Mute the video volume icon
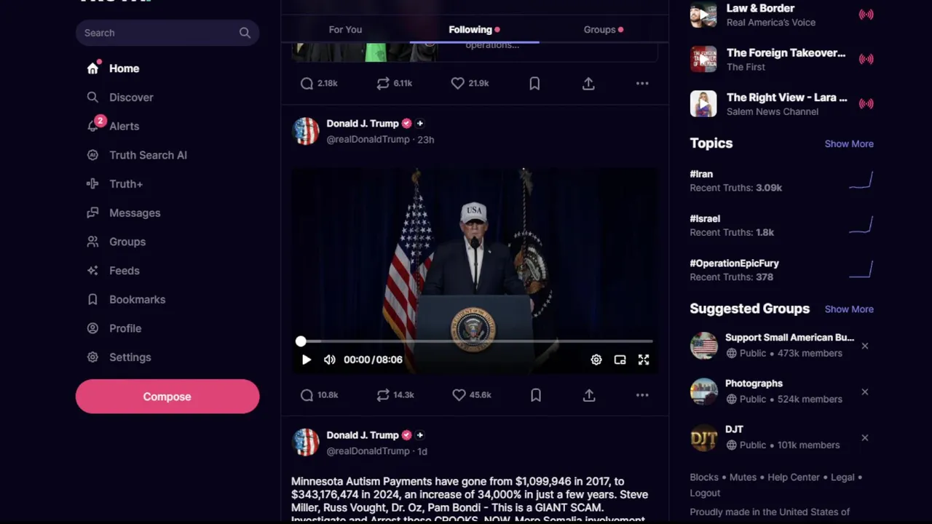Viewport: 932px width, 524px height. [330, 360]
